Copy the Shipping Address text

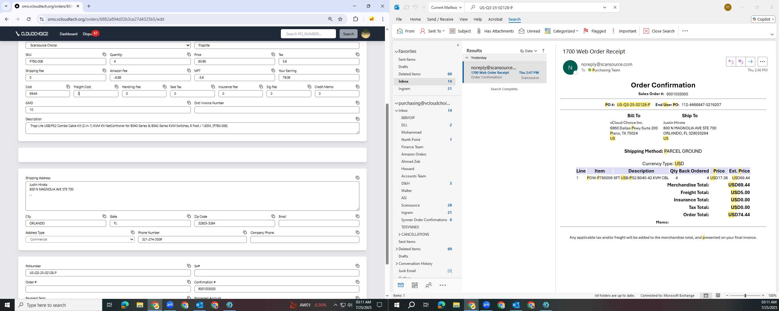tap(357, 178)
